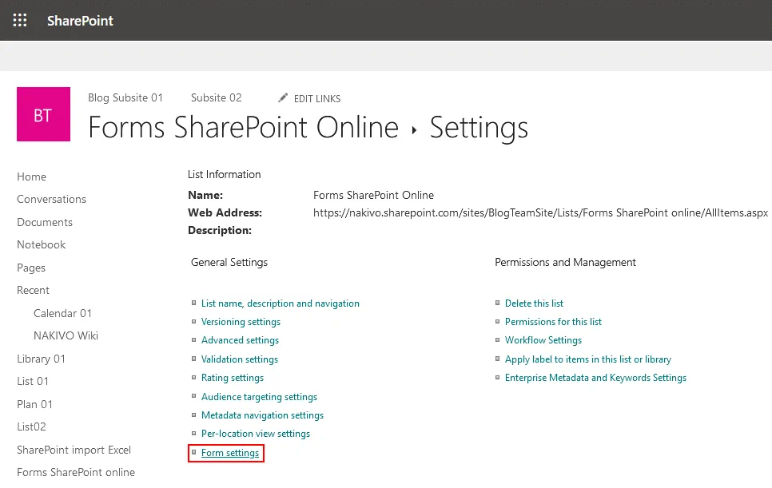This screenshot has width=772, height=488.
Task: Open Validation settings
Action: [x=240, y=359]
